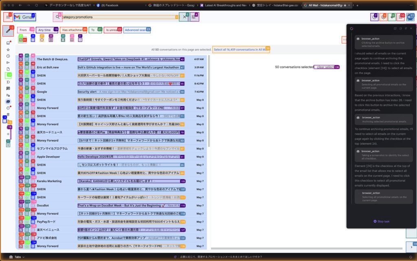Uncheck The Batch @ DeepLea. row checkbox
Viewport: 417px width, 261px height.
coord(21,59)
